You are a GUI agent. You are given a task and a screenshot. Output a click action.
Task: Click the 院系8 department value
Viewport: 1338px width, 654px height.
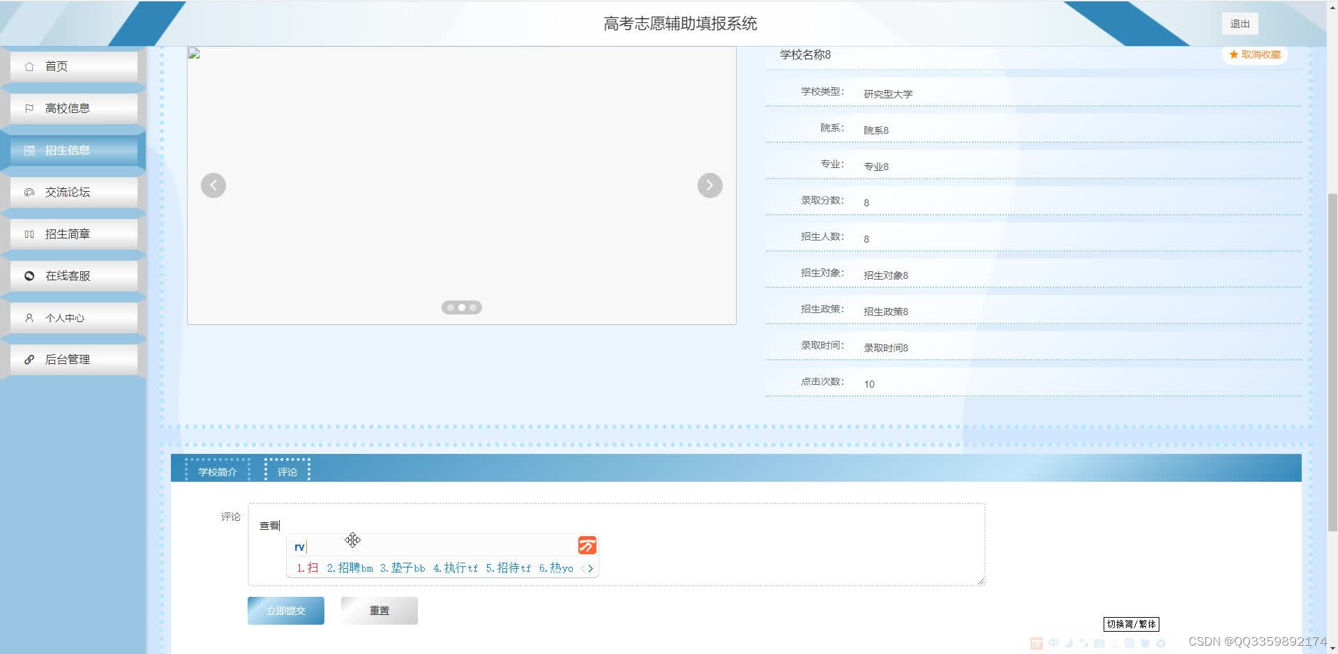tap(876, 130)
